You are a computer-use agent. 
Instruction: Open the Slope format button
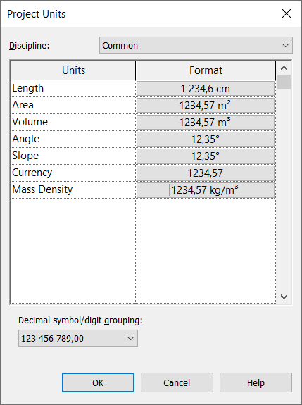pos(206,156)
